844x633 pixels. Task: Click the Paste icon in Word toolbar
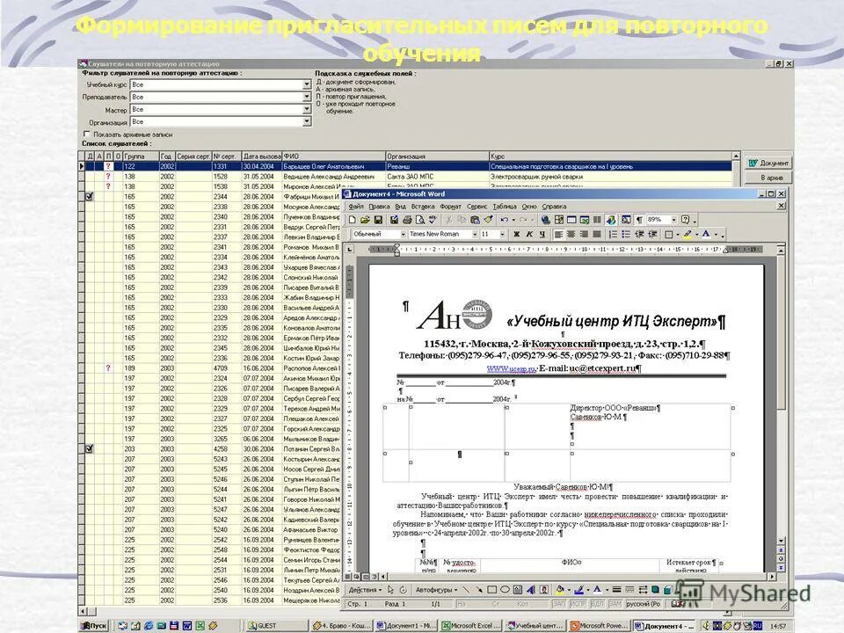click(x=475, y=220)
